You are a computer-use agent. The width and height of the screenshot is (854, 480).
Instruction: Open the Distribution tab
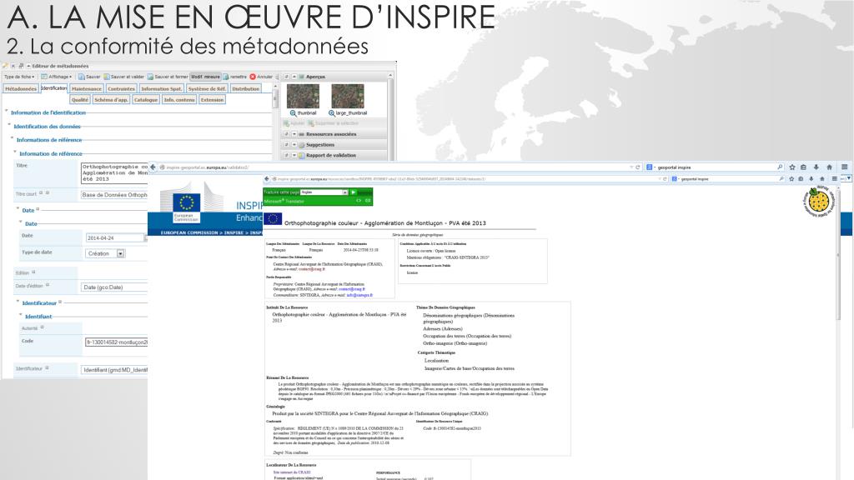tap(246, 88)
